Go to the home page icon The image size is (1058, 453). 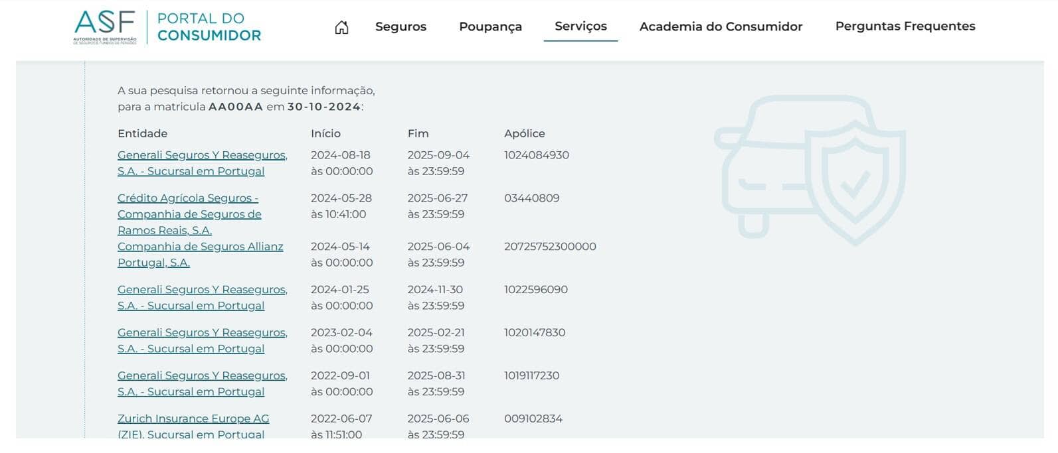(341, 27)
